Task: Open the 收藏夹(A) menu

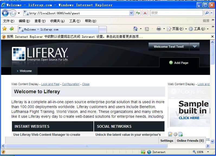Action: pyautogui.click(x=57, y=21)
